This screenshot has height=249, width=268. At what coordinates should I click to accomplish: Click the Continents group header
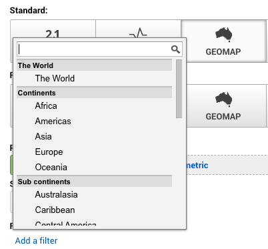coord(95,93)
